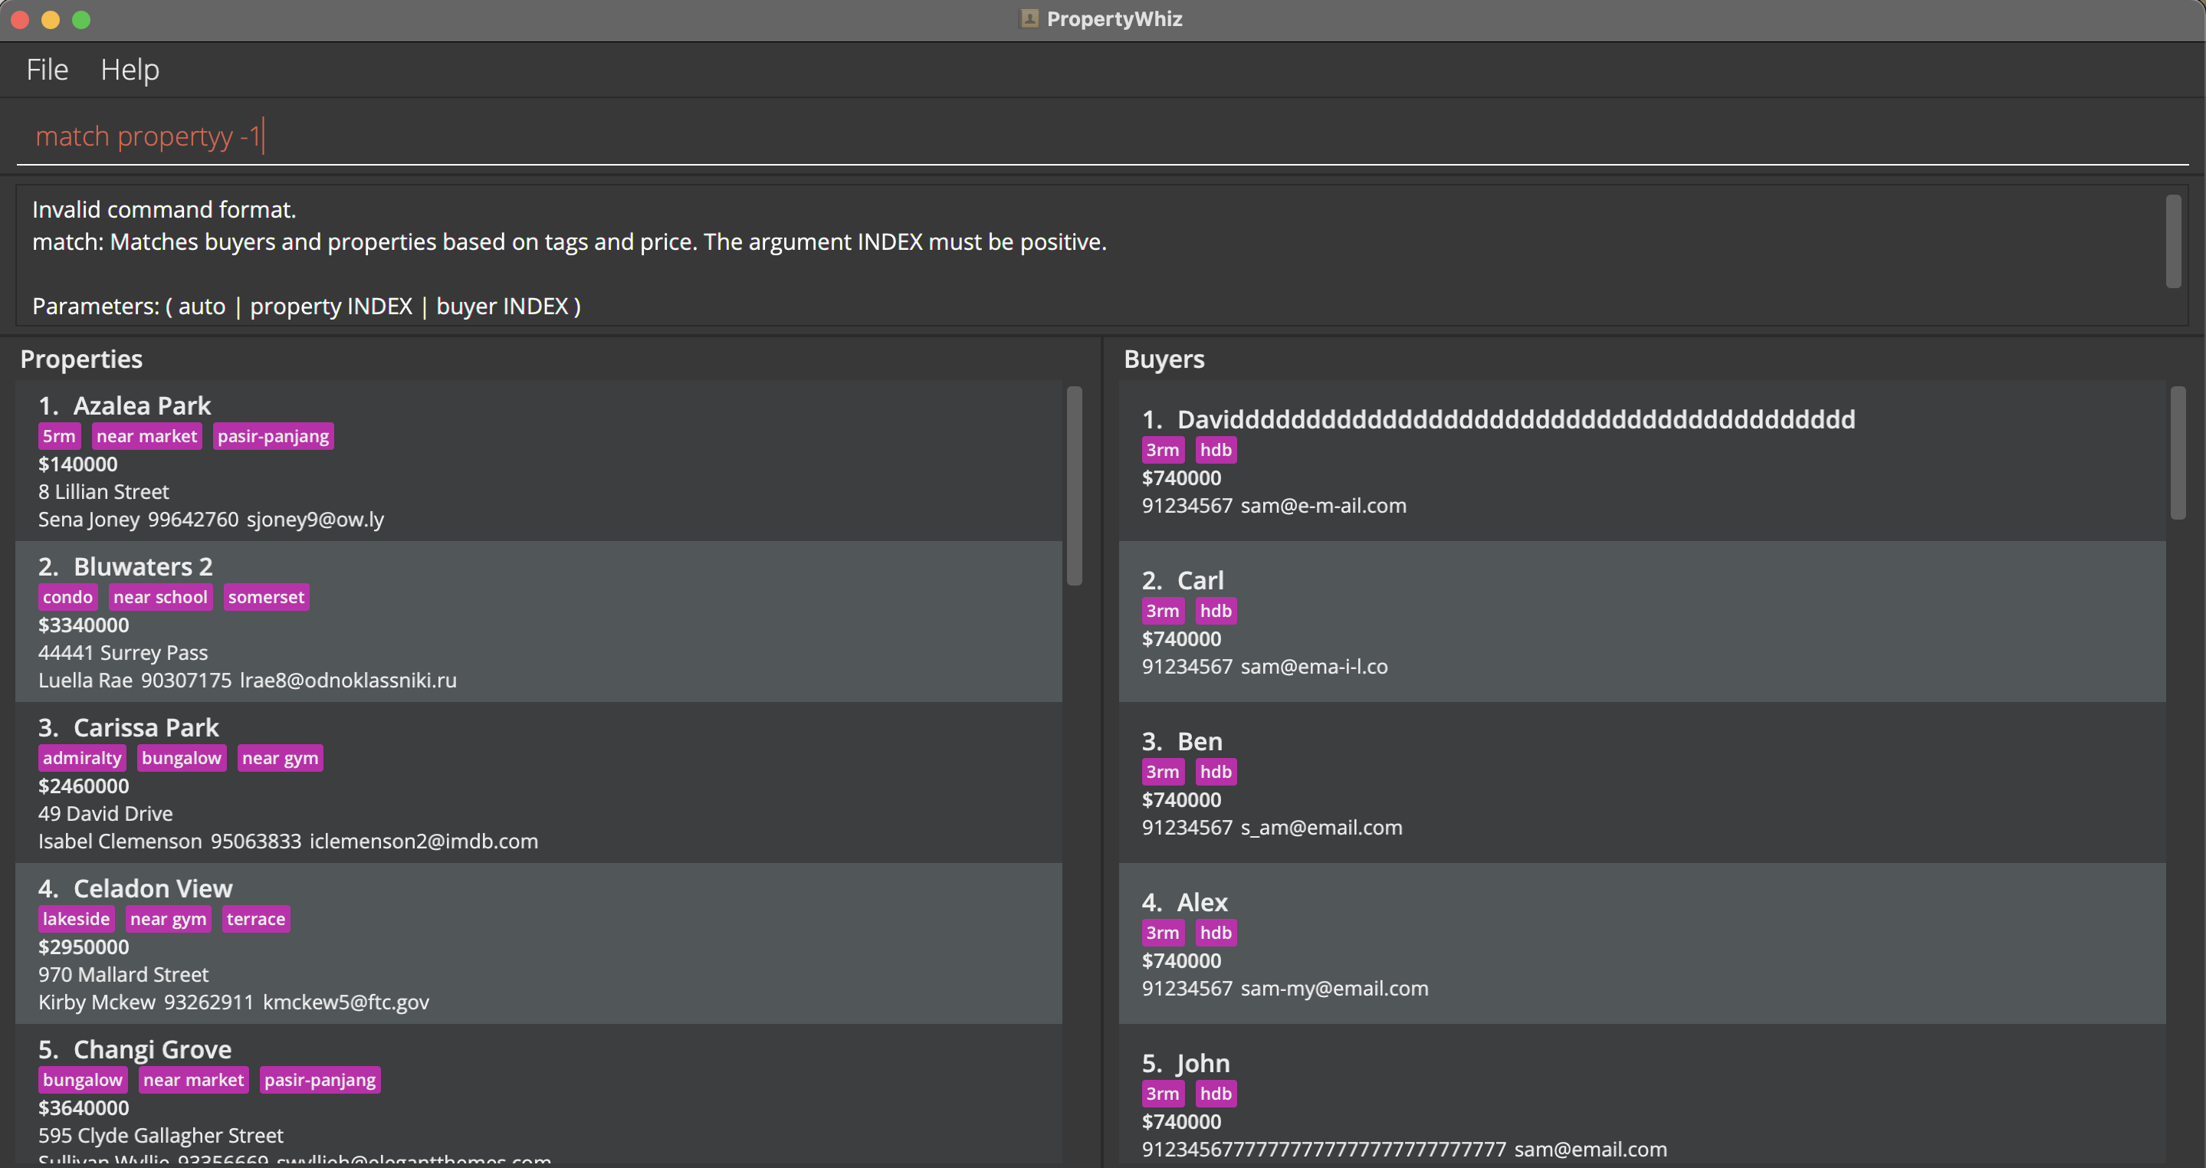Click the 'admiralty' tag on Carissa Park
Viewport: 2206px width, 1168px height.
(x=81, y=758)
